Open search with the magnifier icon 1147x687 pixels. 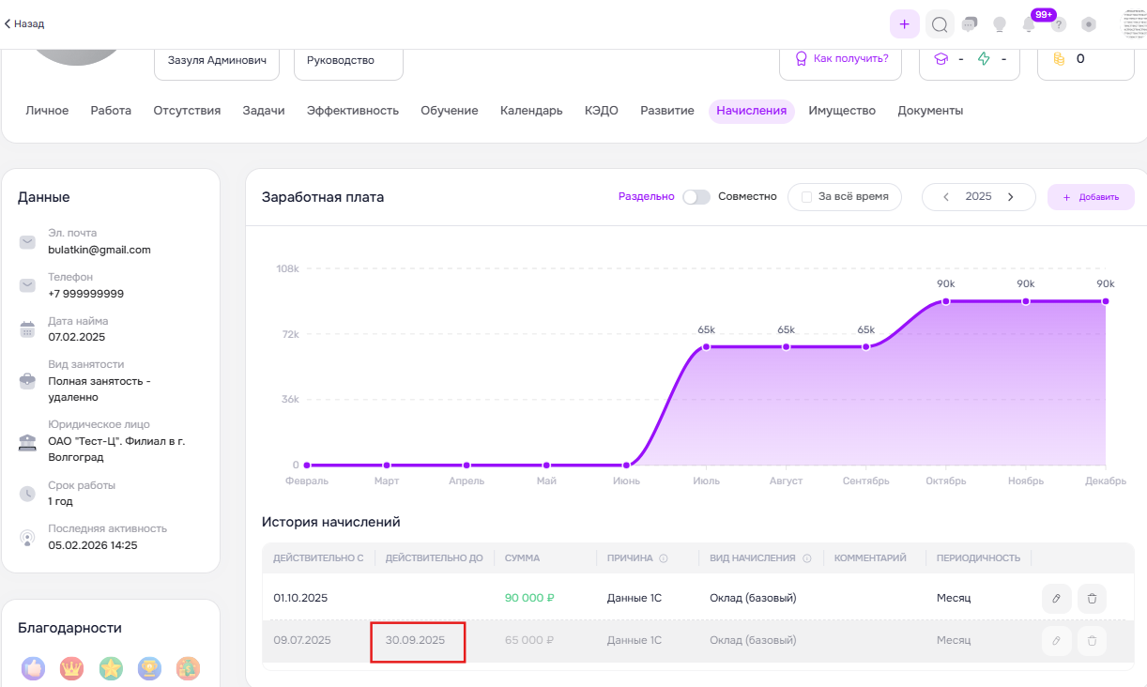pyautogui.click(x=939, y=24)
